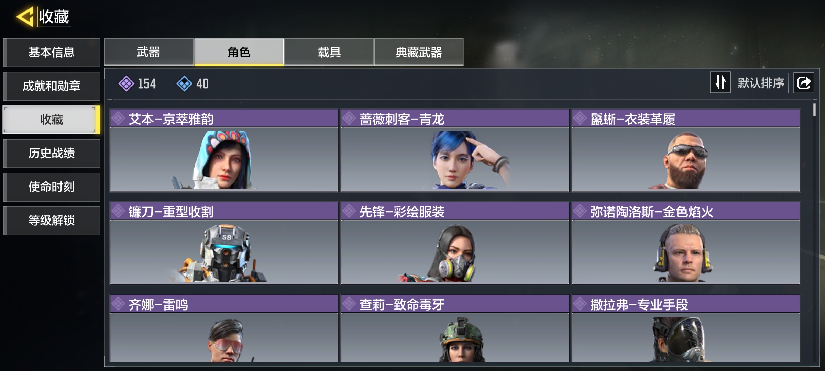Open 基本信息 in the sidebar
This screenshot has height=371, width=825.
point(52,52)
